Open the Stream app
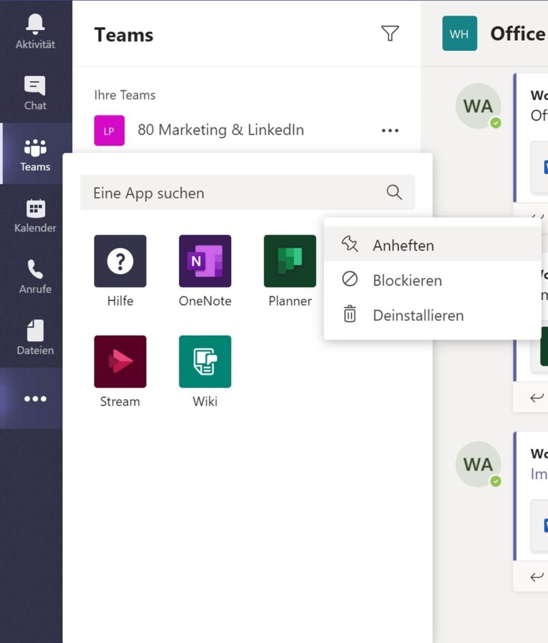Image resolution: width=548 pixels, height=643 pixels. coord(120,372)
